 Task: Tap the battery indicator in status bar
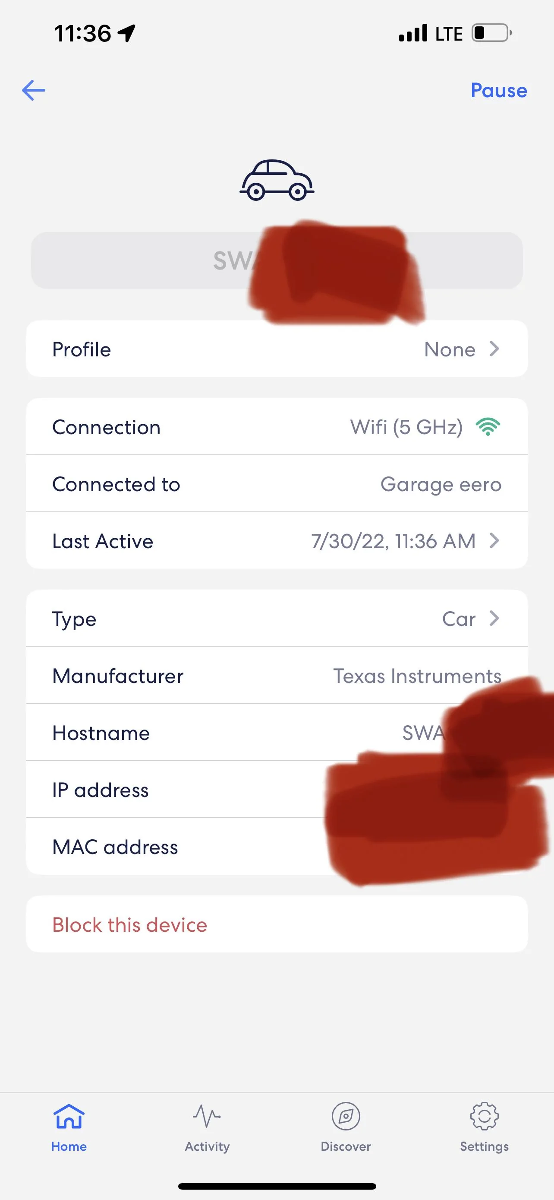click(492, 33)
